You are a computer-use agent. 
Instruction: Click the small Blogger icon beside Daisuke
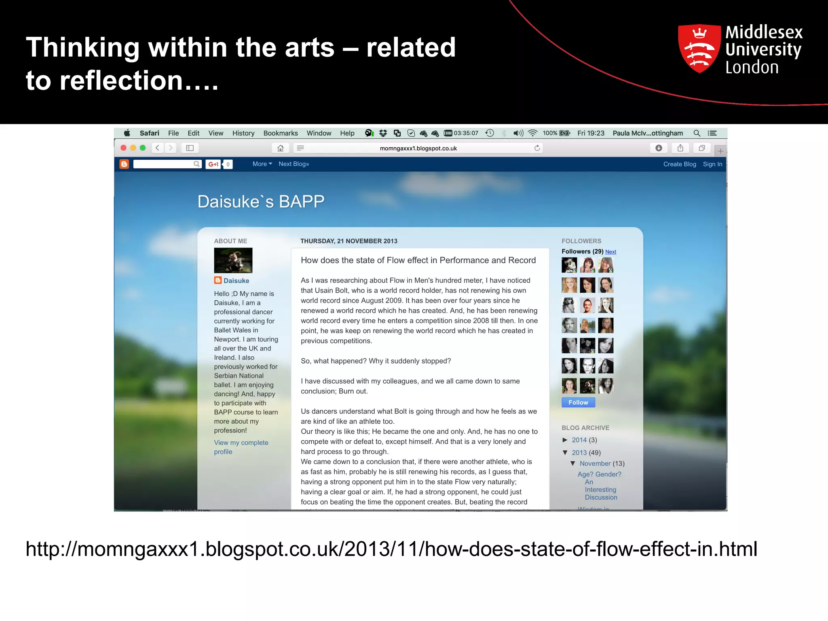pyautogui.click(x=218, y=280)
